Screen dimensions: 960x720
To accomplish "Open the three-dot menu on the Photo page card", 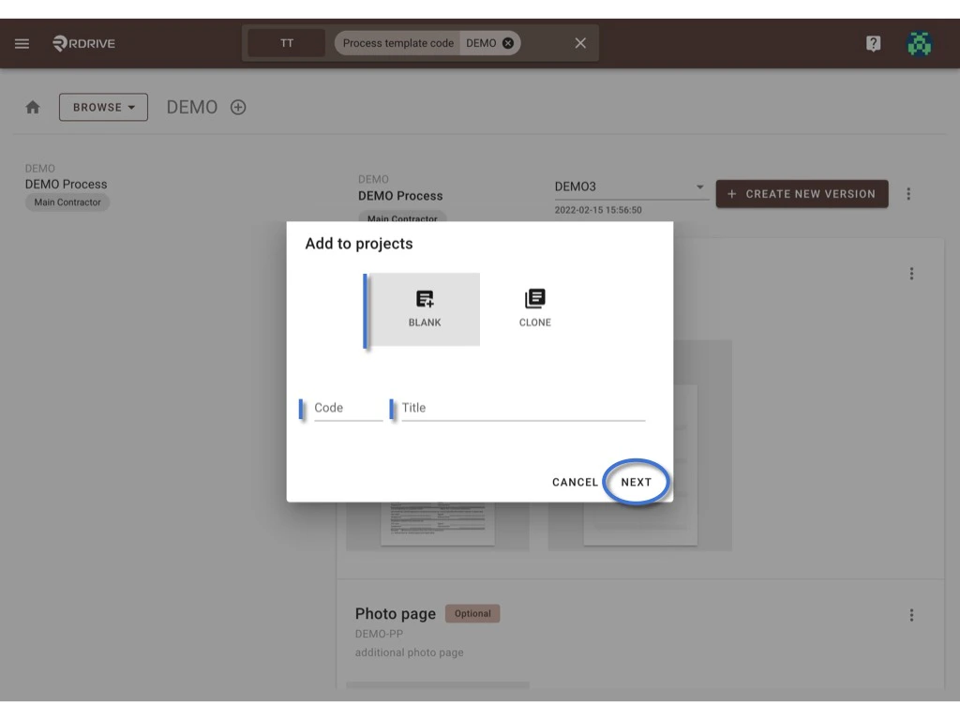I will tap(911, 614).
